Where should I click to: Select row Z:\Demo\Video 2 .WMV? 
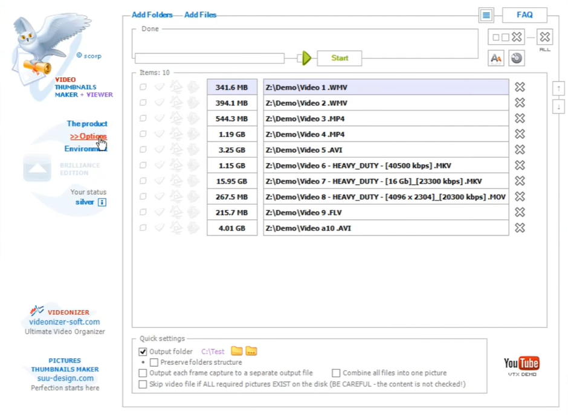(x=386, y=103)
